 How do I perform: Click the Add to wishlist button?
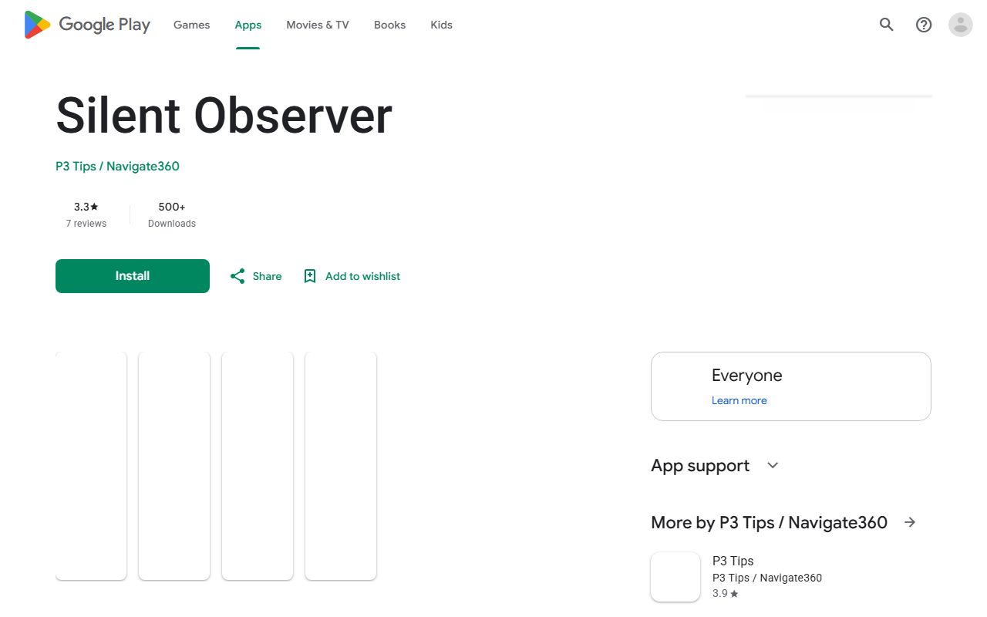point(352,276)
